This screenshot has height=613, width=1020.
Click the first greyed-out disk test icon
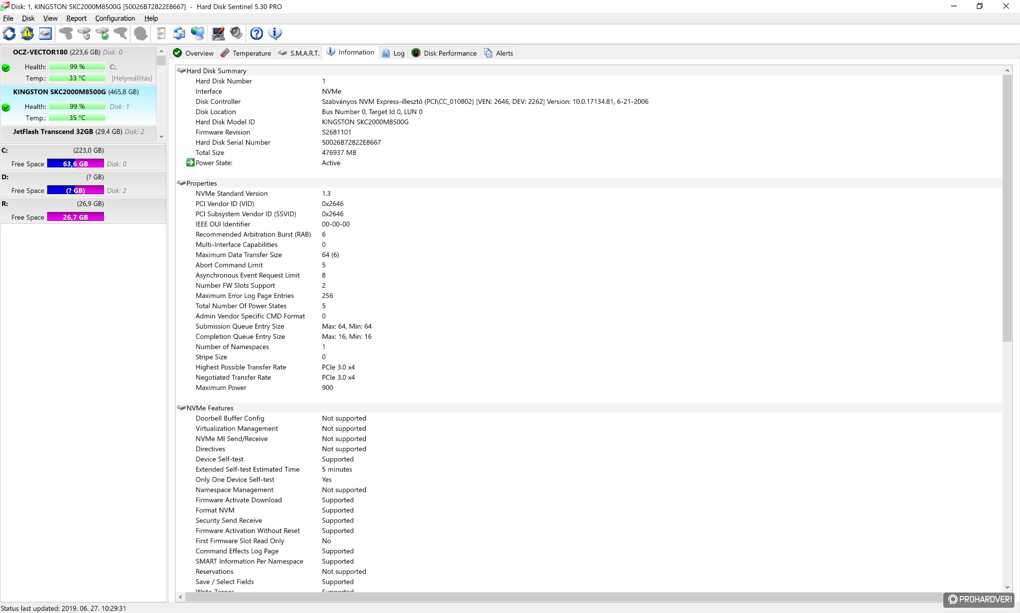[66, 33]
